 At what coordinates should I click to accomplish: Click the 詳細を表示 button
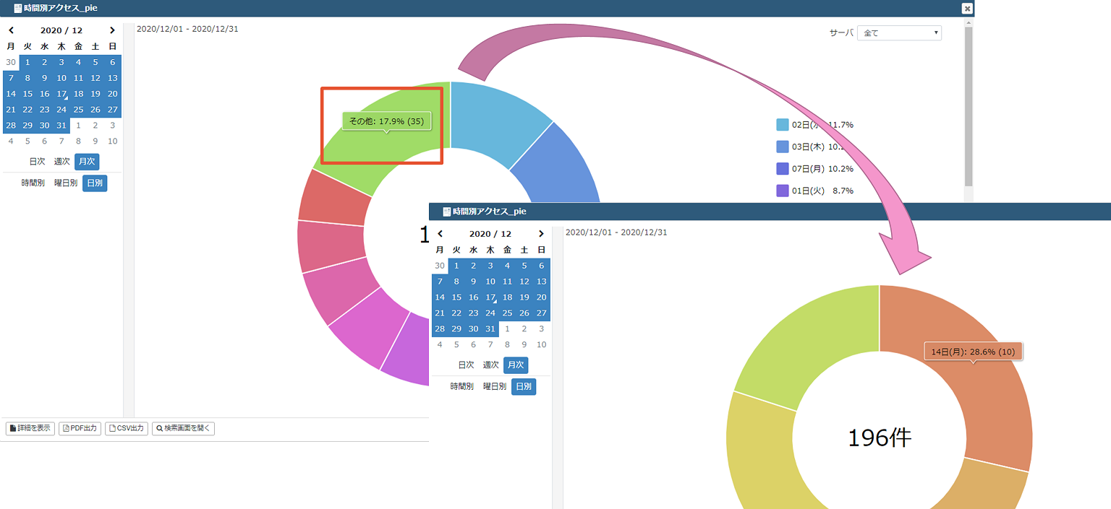tap(30, 428)
